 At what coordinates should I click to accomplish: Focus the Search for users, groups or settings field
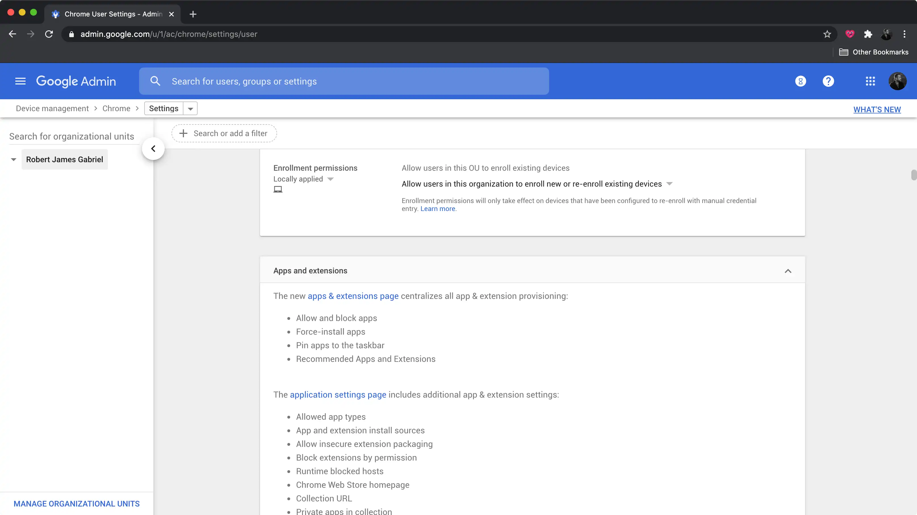[x=344, y=81]
